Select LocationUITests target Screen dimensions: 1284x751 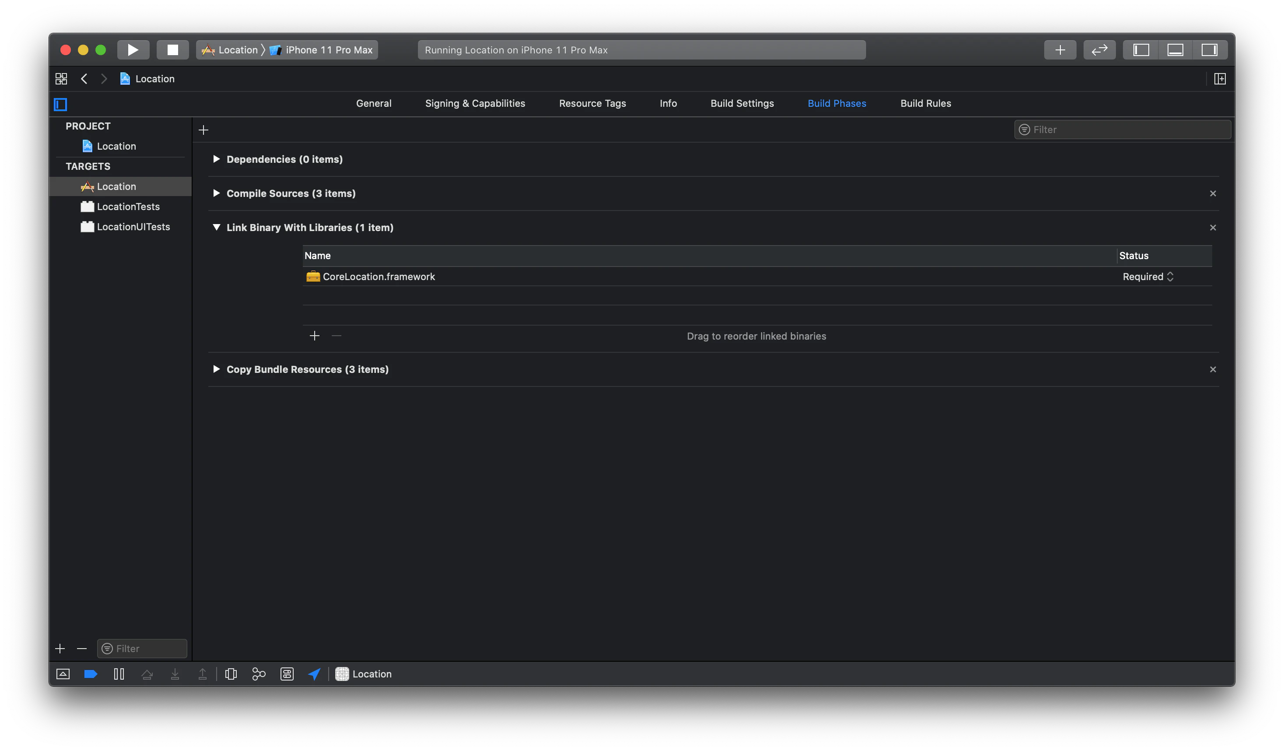coord(120,227)
